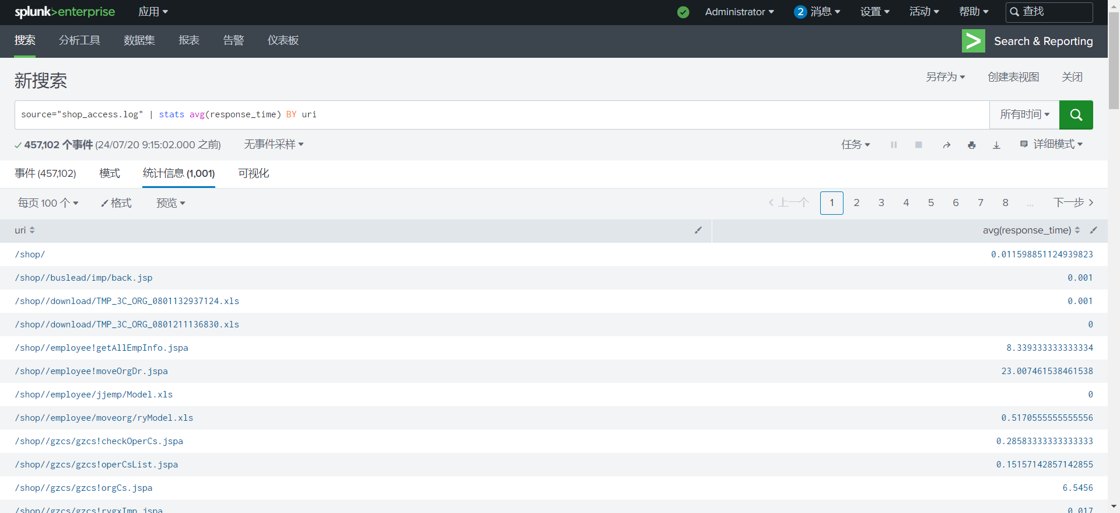Click the green search run button
This screenshot has height=513, width=1120.
click(1076, 115)
